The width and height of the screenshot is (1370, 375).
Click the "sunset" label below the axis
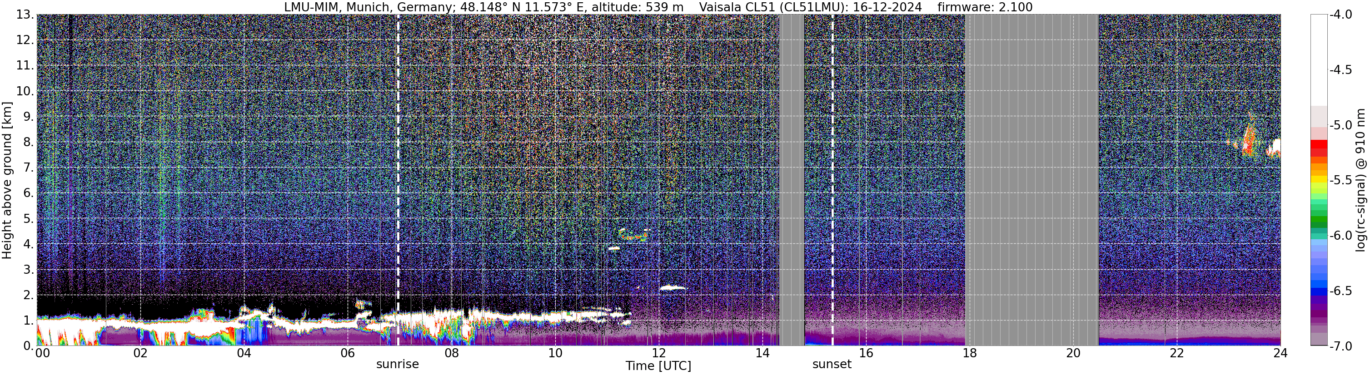(x=832, y=365)
